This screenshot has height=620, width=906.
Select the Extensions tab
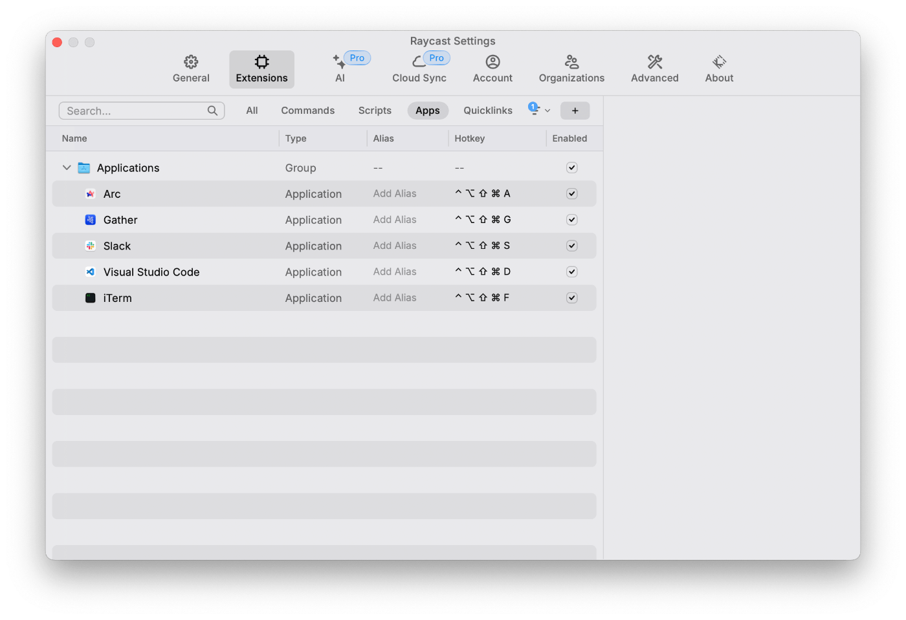coord(261,69)
